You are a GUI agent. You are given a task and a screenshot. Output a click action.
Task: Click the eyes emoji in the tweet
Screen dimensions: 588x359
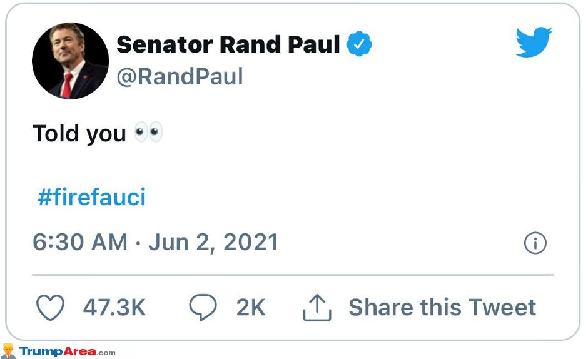(148, 132)
